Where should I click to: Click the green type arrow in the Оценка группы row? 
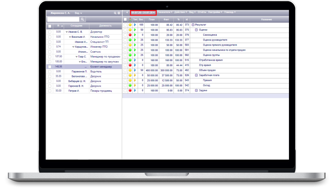click(135, 55)
